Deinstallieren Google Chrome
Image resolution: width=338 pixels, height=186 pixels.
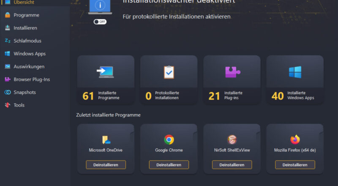pyautogui.click(x=169, y=164)
